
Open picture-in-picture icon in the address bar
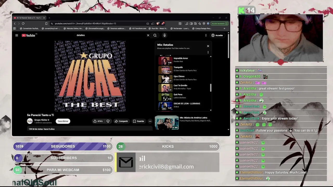[x=148, y=24]
